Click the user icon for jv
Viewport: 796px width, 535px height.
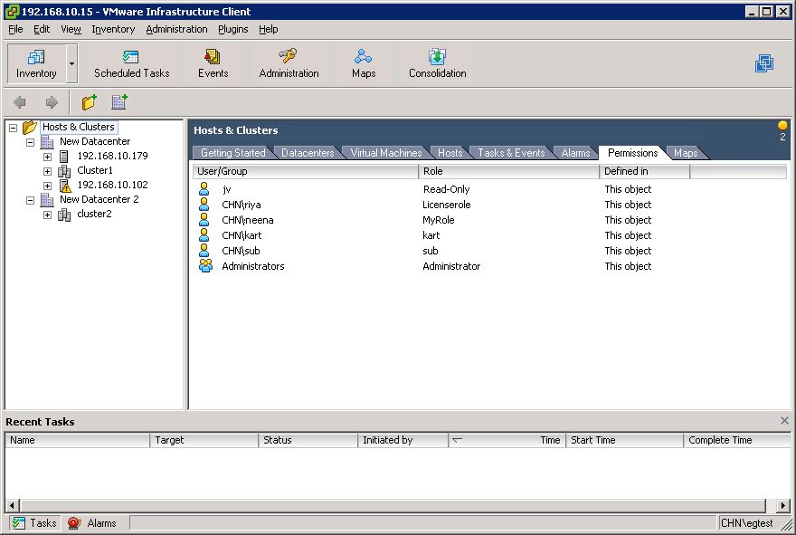tap(204, 189)
